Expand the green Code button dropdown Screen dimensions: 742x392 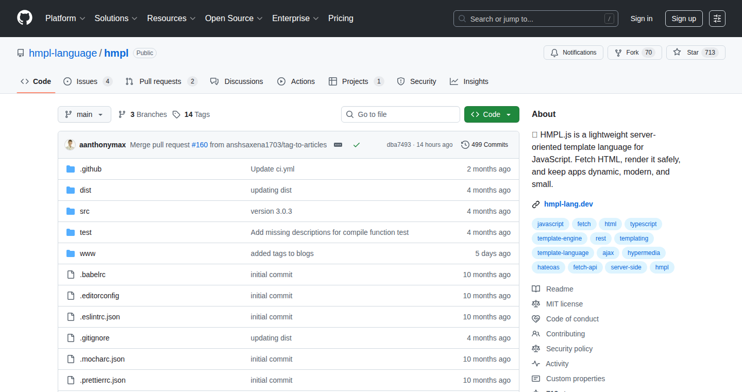click(x=492, y=114)
